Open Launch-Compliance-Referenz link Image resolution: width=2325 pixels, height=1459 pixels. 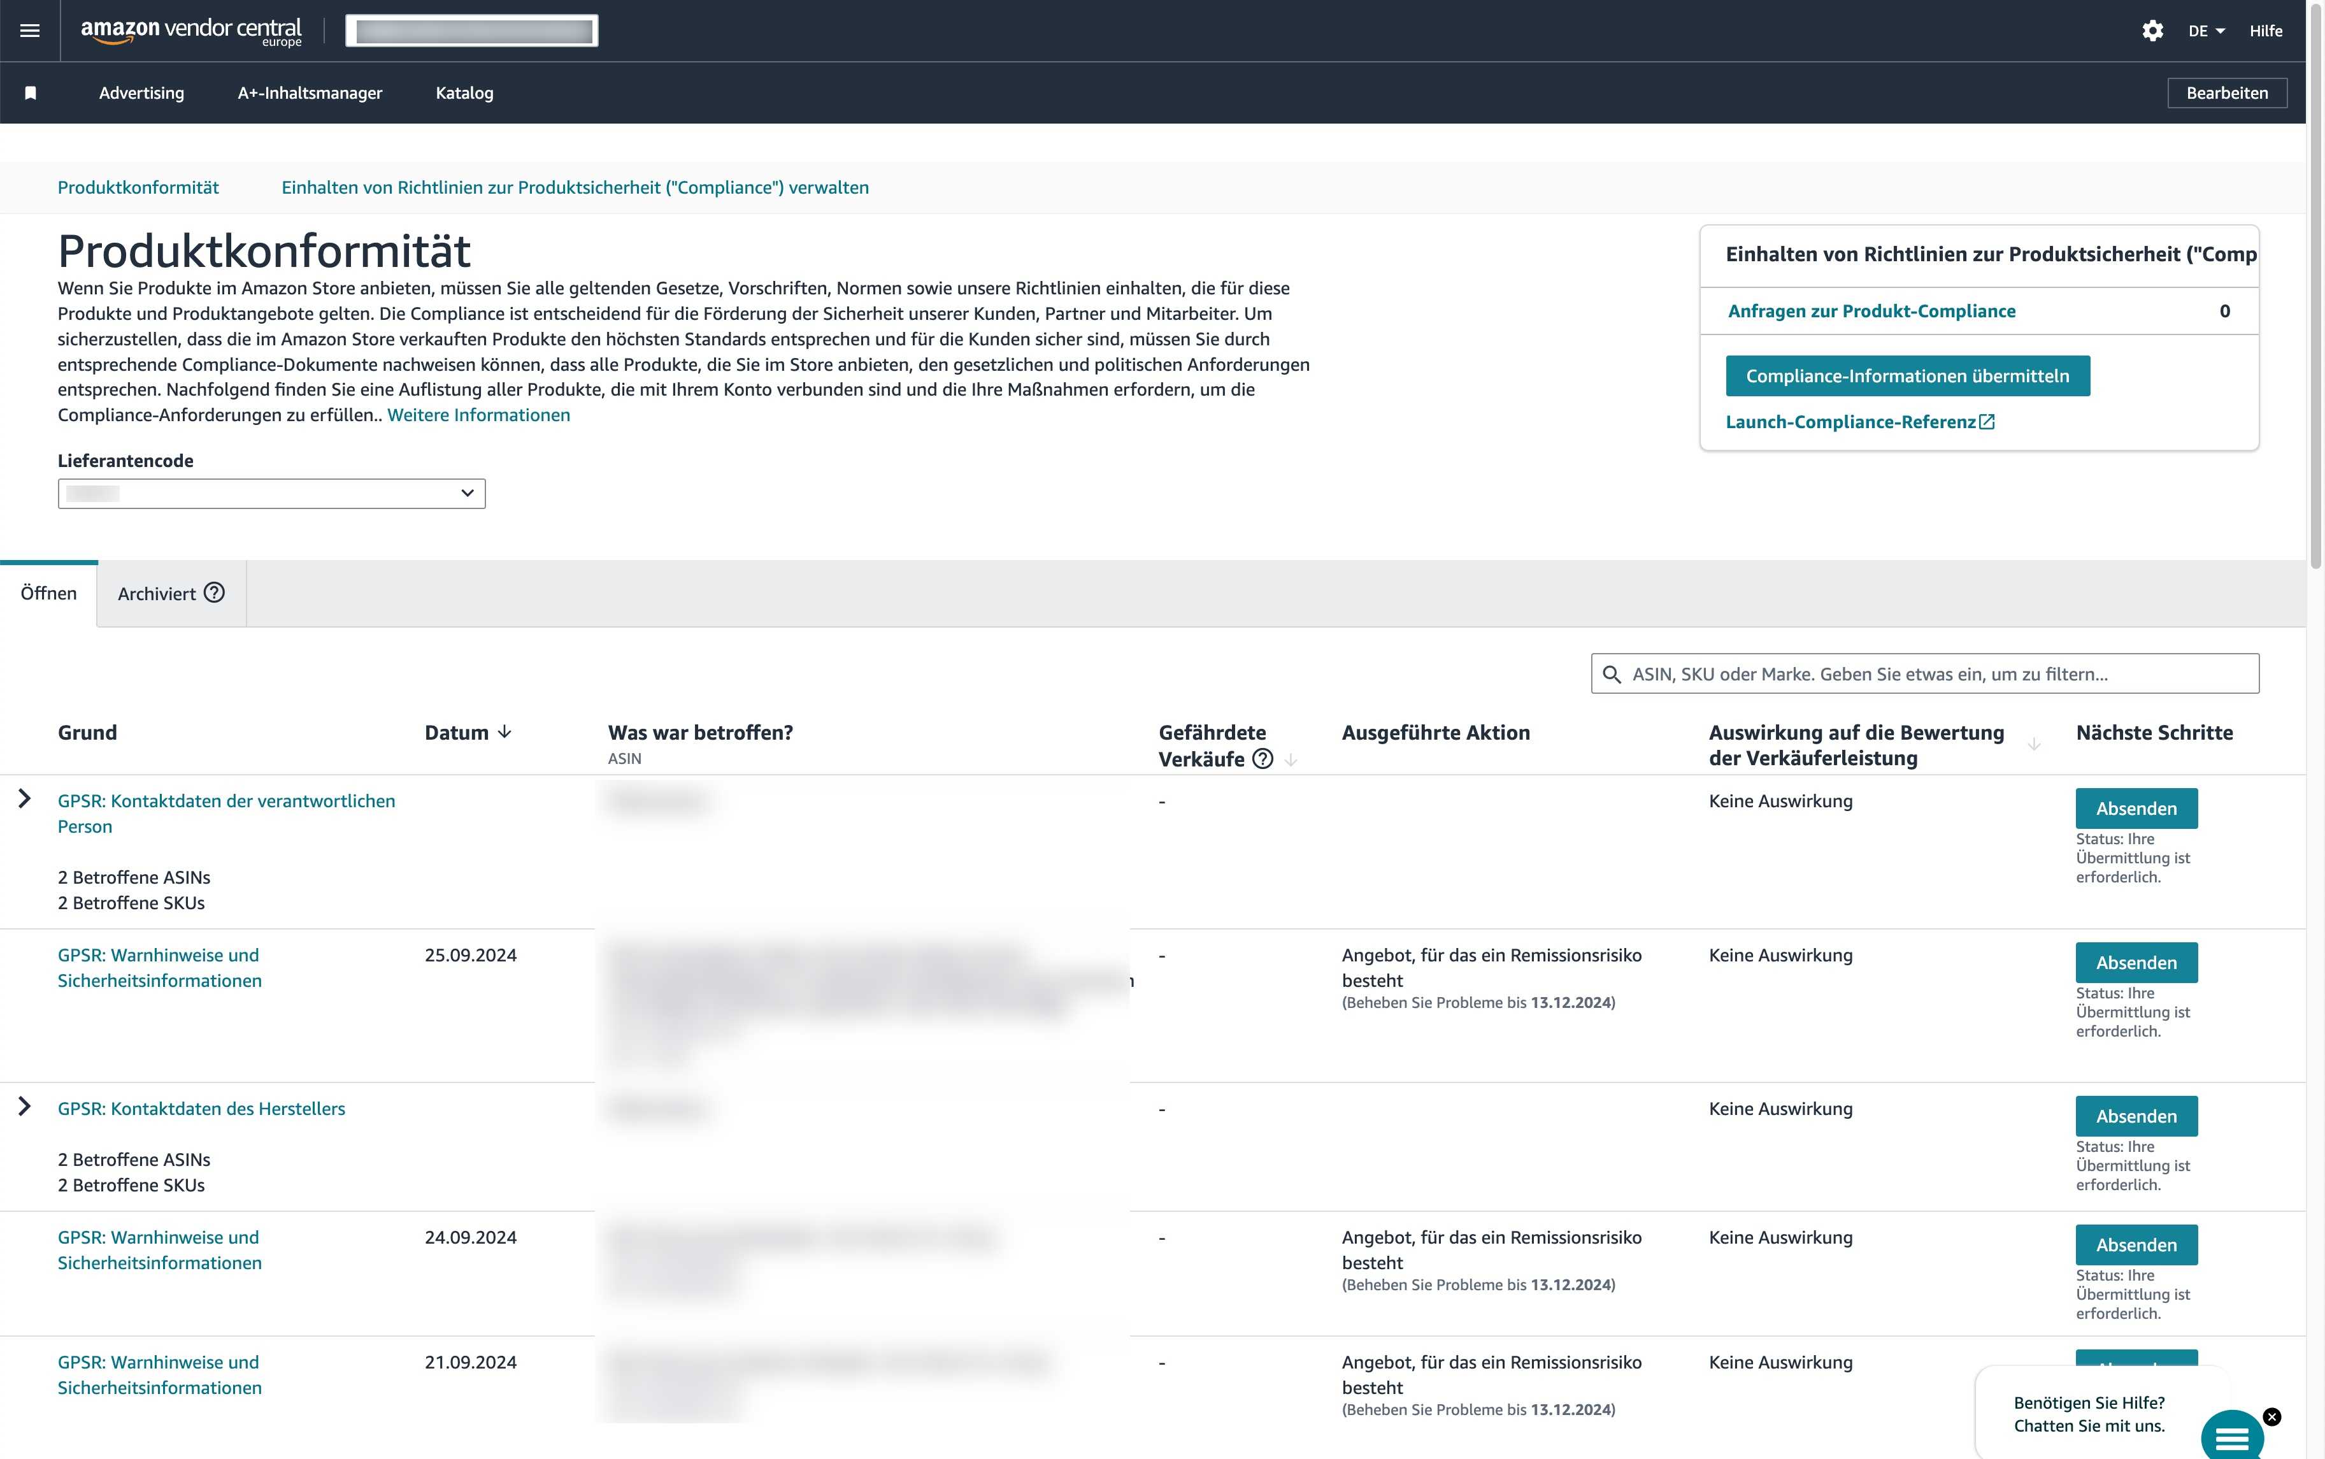(x=1850, y=422)
